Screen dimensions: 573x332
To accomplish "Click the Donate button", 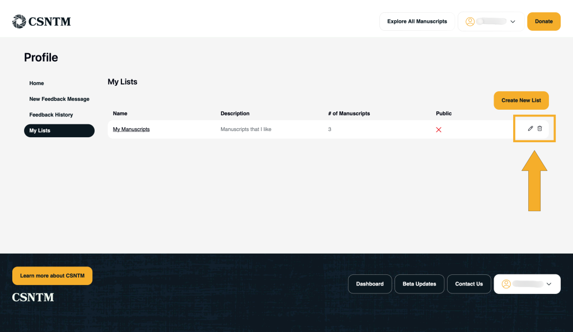I will click(543, 22).
